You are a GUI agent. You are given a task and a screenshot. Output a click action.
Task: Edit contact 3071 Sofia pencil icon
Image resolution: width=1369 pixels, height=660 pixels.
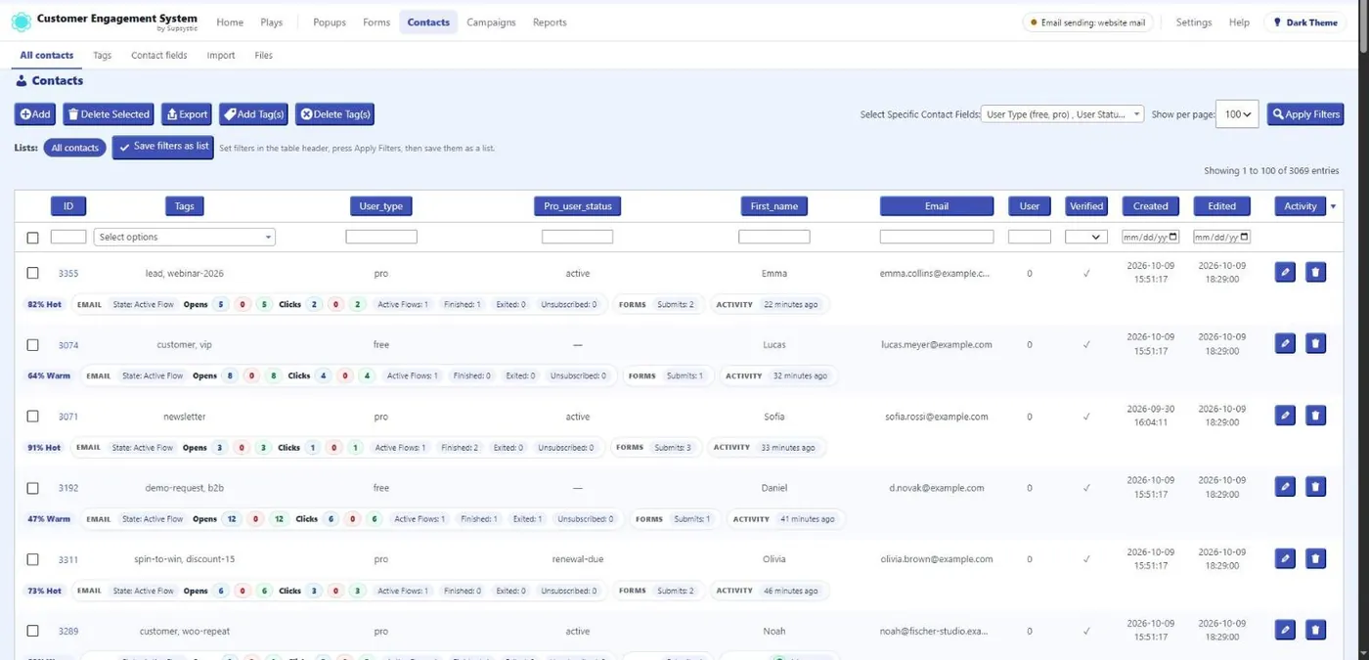[1285, 416]
